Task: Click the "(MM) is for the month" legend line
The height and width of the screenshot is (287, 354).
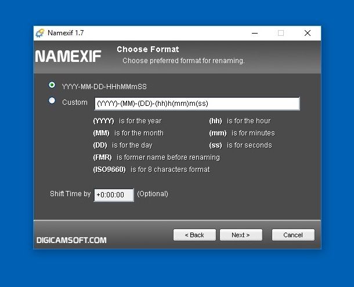Action: point(128,133)
